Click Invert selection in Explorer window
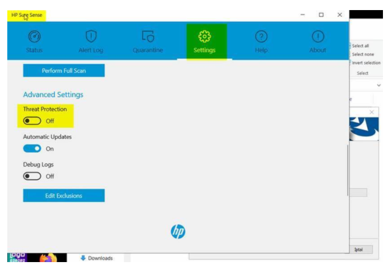The height and width of the screenshot is (266, 388). tap(366, 63)
